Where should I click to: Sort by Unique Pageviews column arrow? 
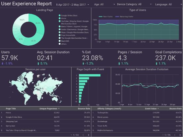coord(59,109)
